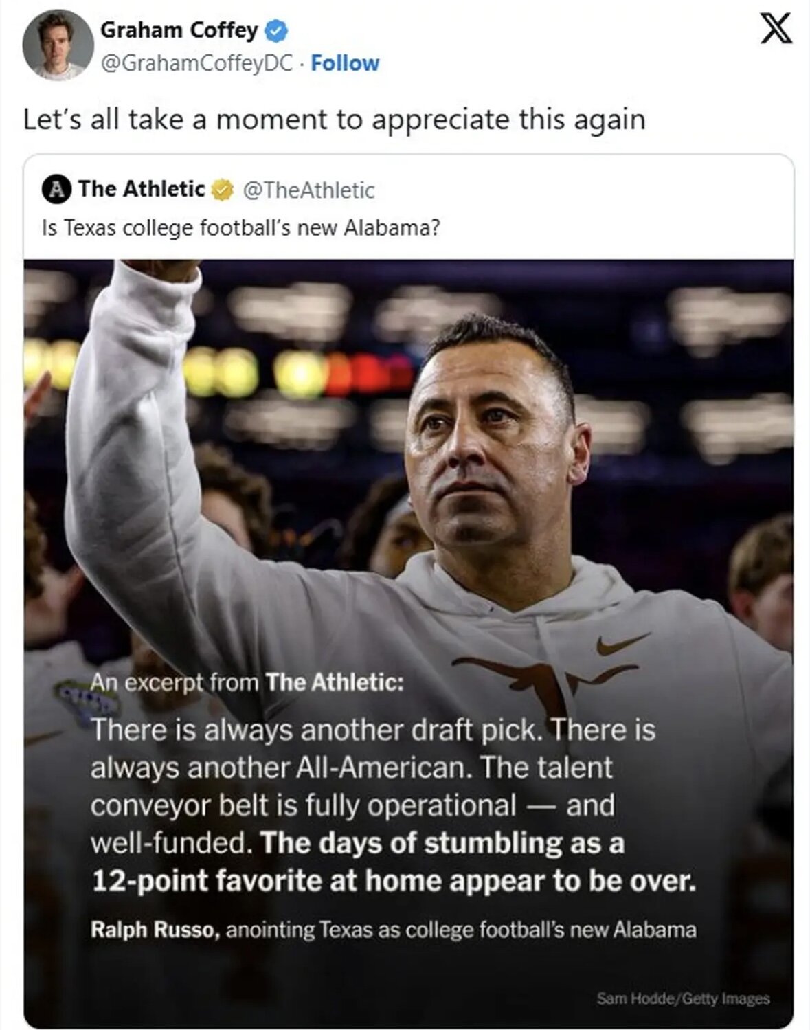
Task: Click the @TheAthletic handle
Action: click(x=308, y=190)
